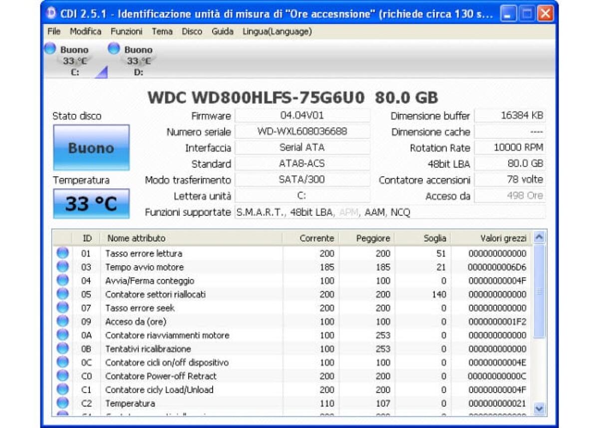
Task: Click the Buono disk status button
Action: (x=90, y=147)
